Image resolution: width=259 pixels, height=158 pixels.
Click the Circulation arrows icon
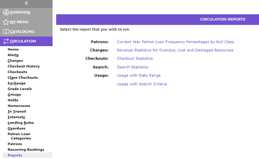(6, 41)
